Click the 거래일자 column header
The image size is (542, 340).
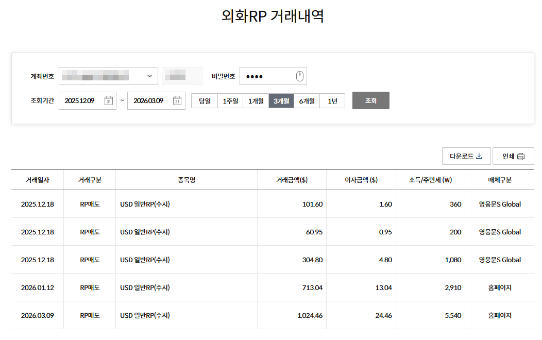(x=37, y=179)
